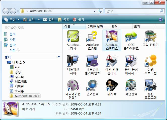
Task: Select 제어판 in the folder tree
Action: 17,86
